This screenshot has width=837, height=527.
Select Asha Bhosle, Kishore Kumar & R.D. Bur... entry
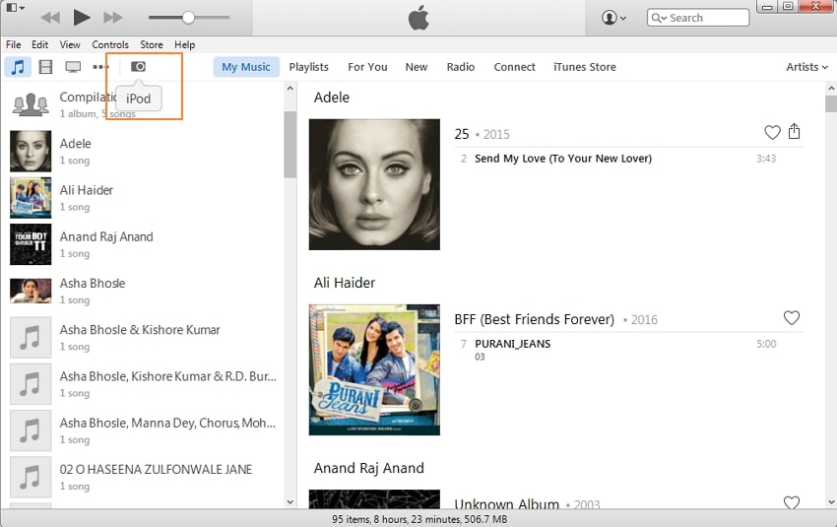pos(143,383)
